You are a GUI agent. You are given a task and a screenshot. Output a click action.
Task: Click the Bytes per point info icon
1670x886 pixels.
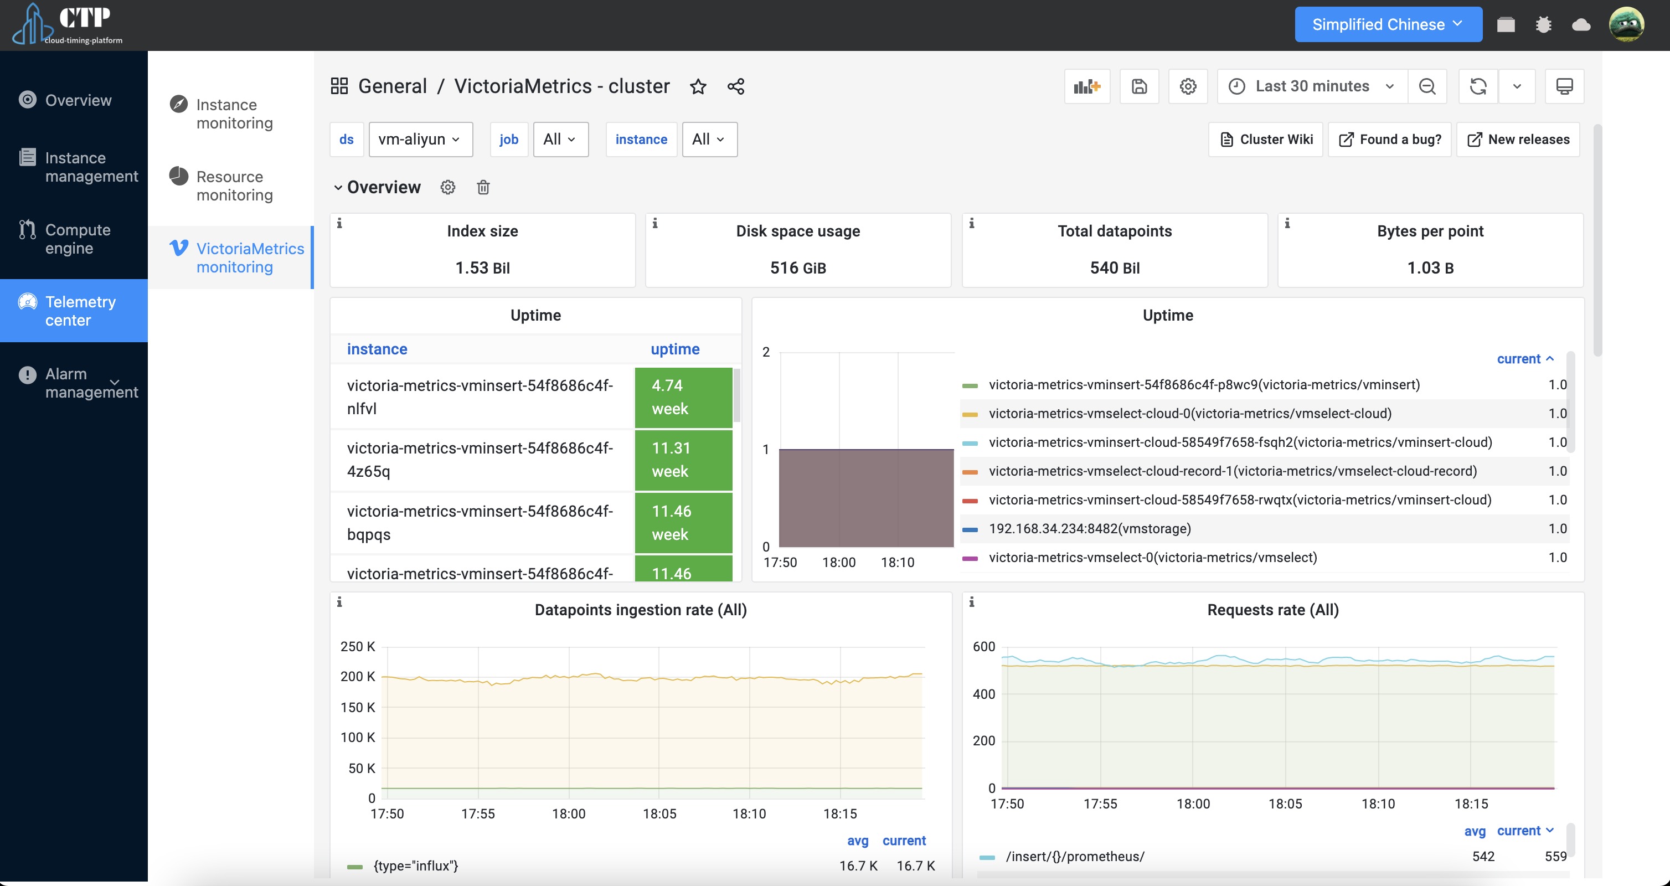[x=1287, y=223]
